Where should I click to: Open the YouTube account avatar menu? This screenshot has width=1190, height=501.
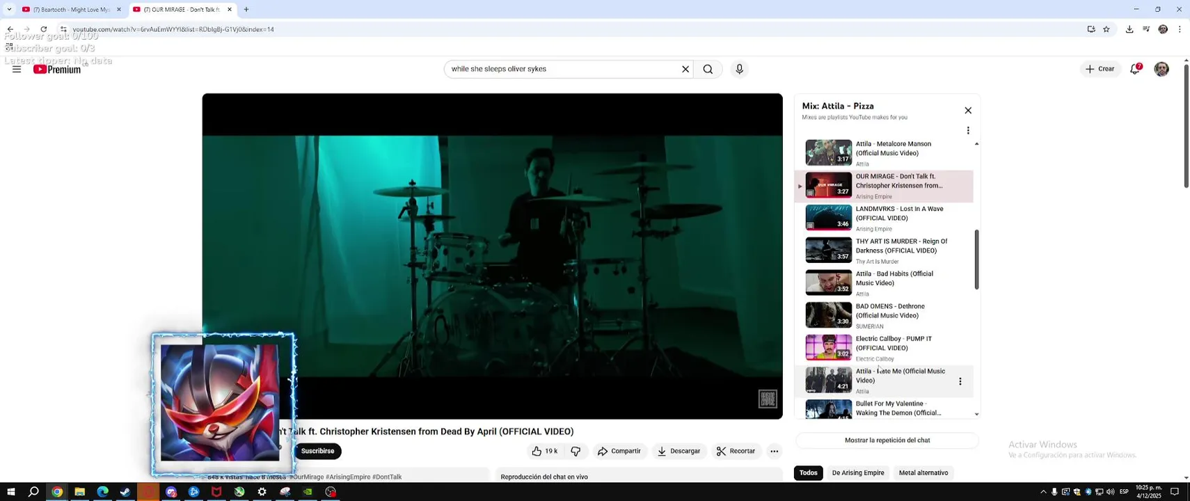tap(1161, 69)
